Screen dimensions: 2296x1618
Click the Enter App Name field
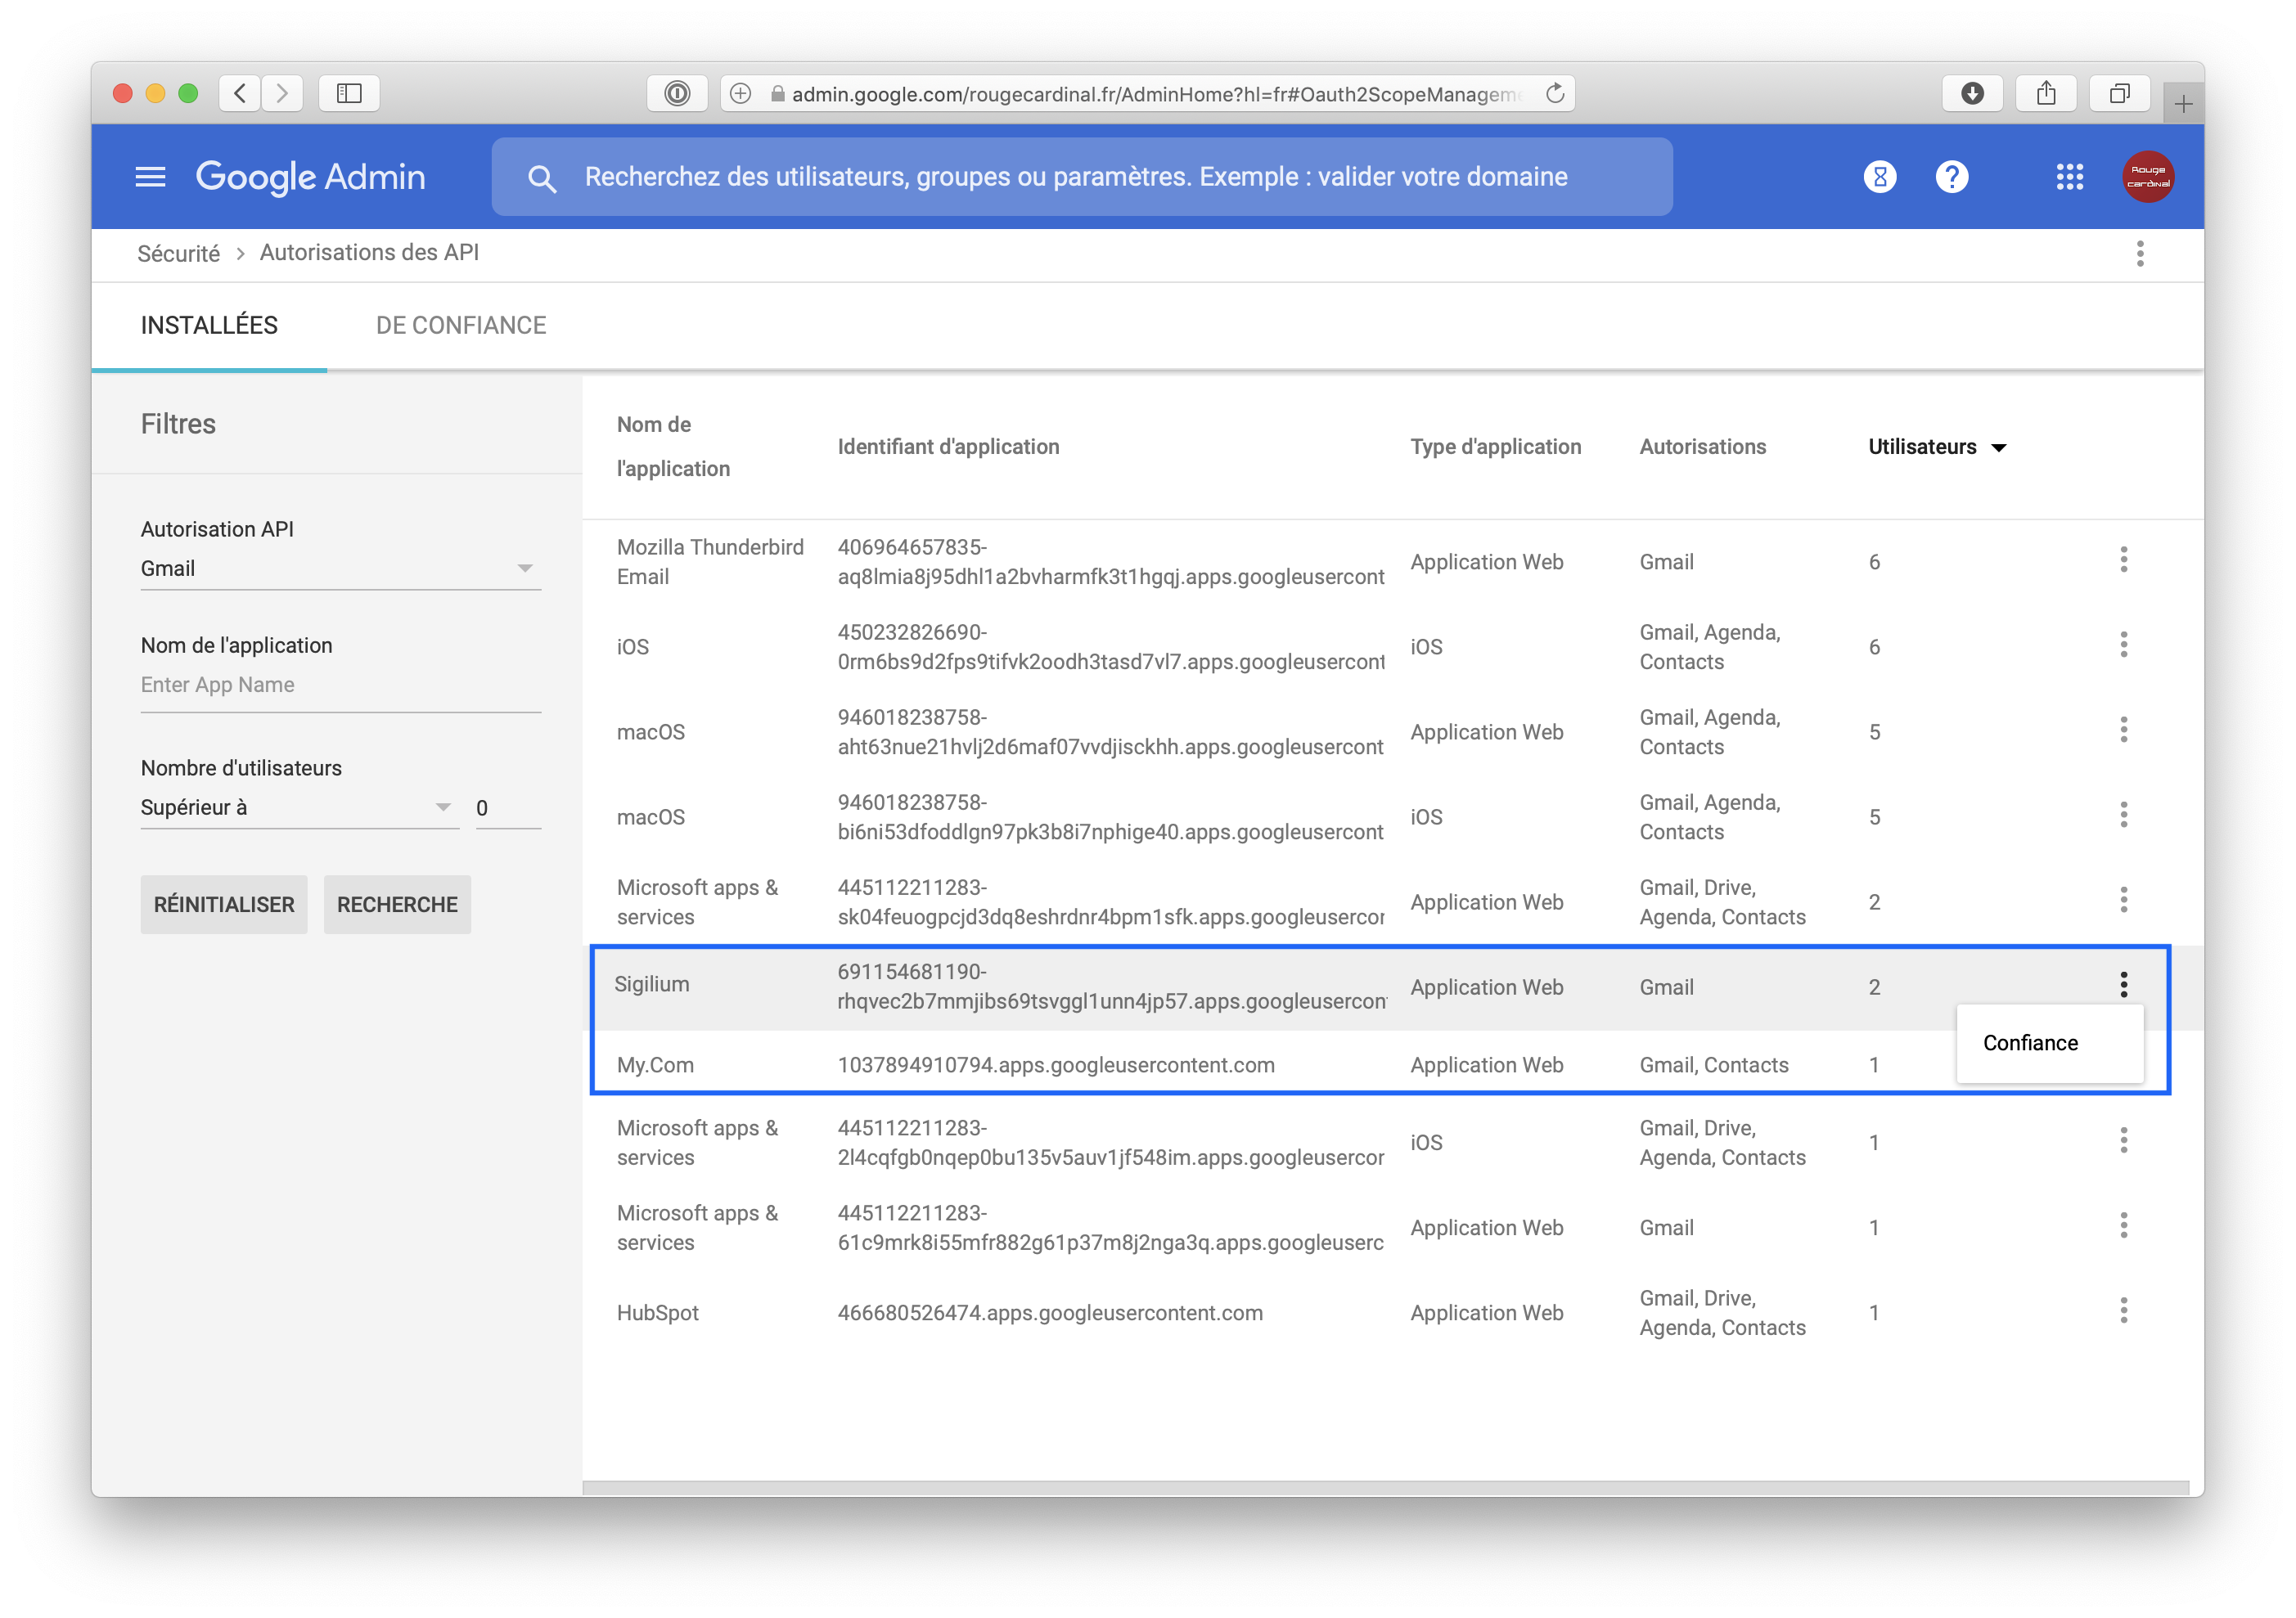[x=340, y=686]
